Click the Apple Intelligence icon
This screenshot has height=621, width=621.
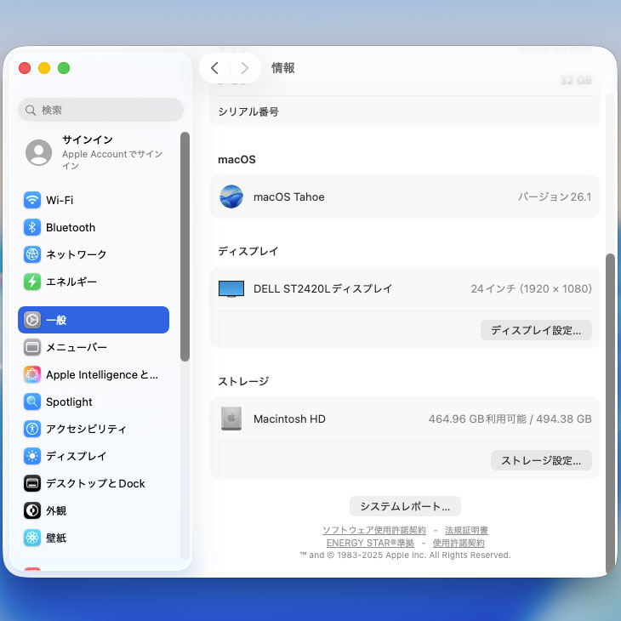pos(32,374)
